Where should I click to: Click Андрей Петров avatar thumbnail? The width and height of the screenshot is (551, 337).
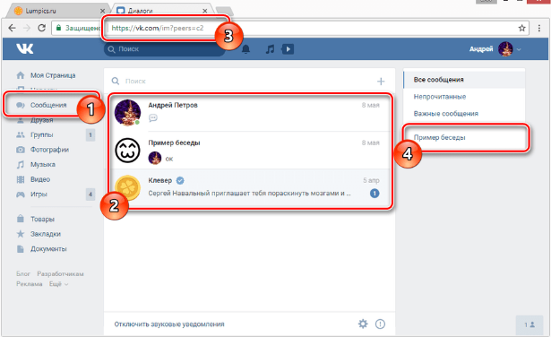point(127,112)
